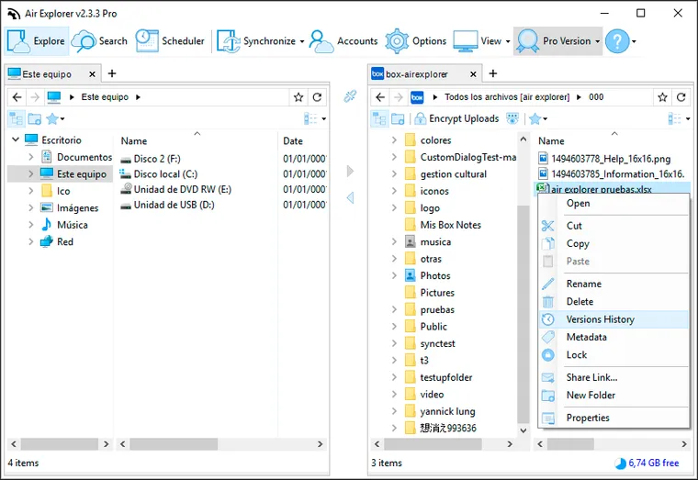Add a new tab in the right pane
Viewport: 698px width, 480px height.
493,73
